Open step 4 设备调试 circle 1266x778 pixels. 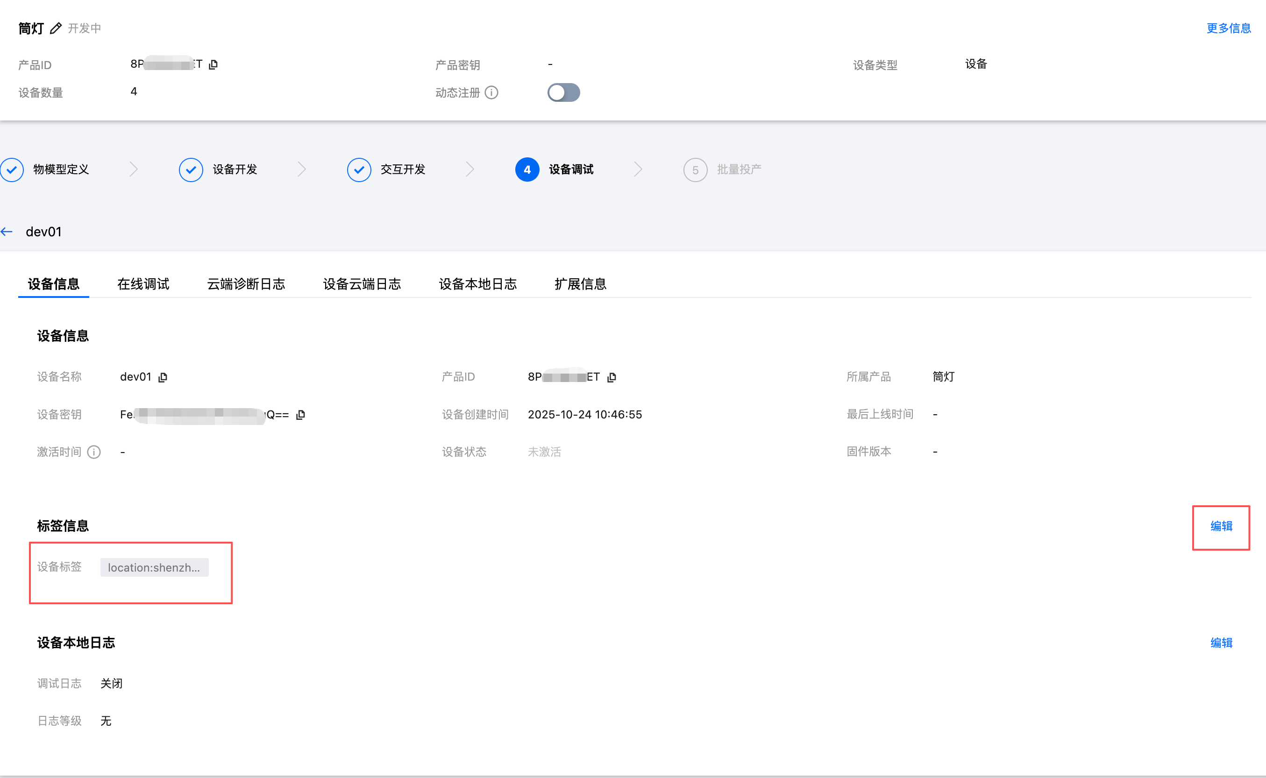527,170
